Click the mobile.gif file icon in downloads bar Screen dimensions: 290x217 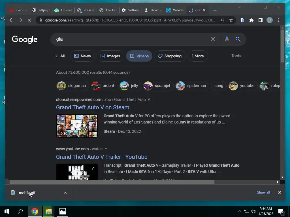(x=13, y=192)
